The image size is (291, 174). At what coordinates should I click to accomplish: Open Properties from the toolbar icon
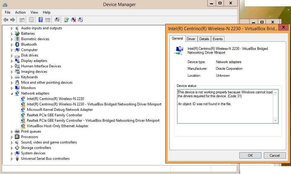[31, 20]
